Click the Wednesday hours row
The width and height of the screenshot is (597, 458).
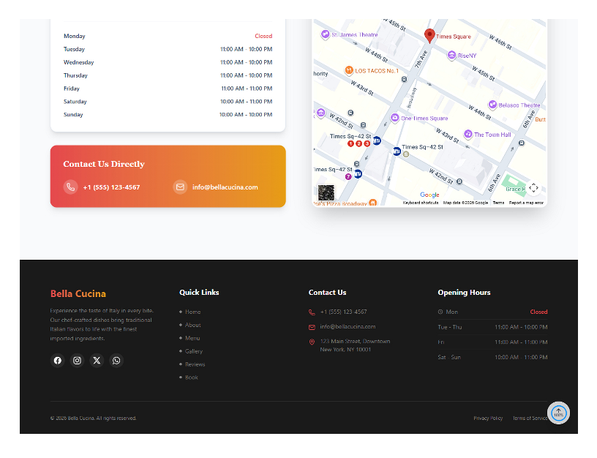[168, 62]
